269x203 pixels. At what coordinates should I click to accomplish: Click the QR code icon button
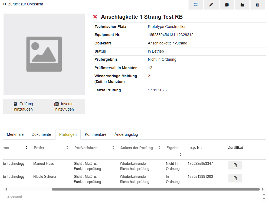(196, 5)
